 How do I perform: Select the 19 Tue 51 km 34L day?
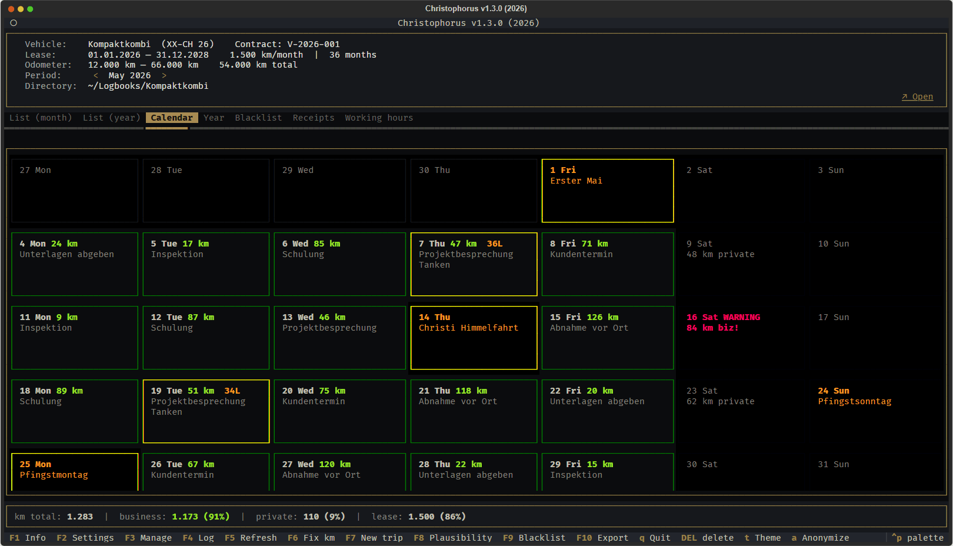pos(206,411)
